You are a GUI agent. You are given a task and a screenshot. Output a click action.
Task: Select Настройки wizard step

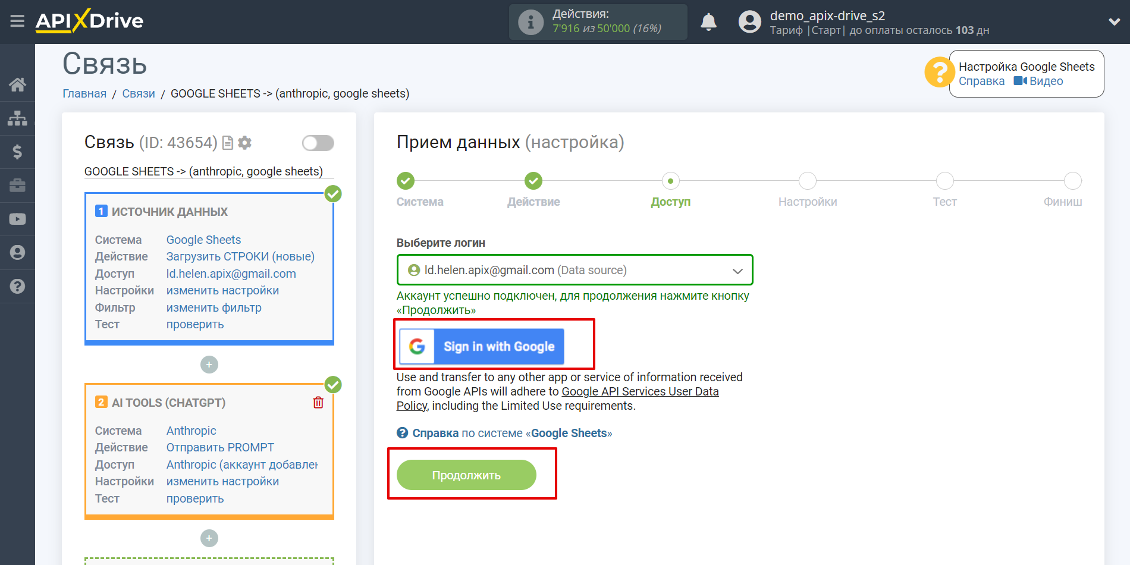click(808, 180)
